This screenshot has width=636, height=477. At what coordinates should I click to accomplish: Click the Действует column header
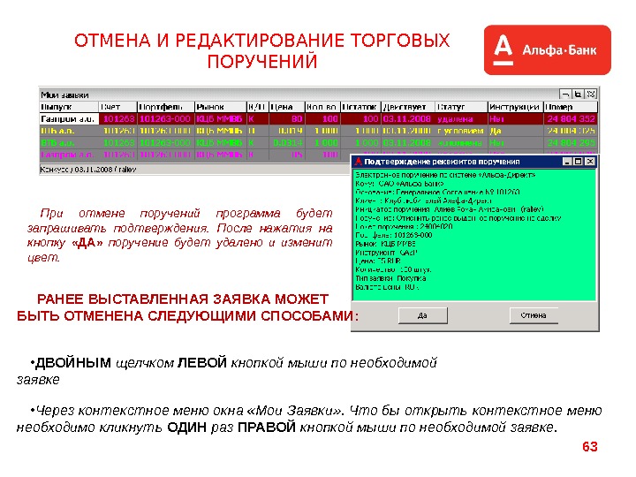coord(408,107)
